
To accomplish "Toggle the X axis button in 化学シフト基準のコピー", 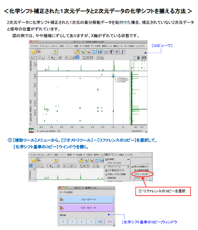I will point(63,222).
